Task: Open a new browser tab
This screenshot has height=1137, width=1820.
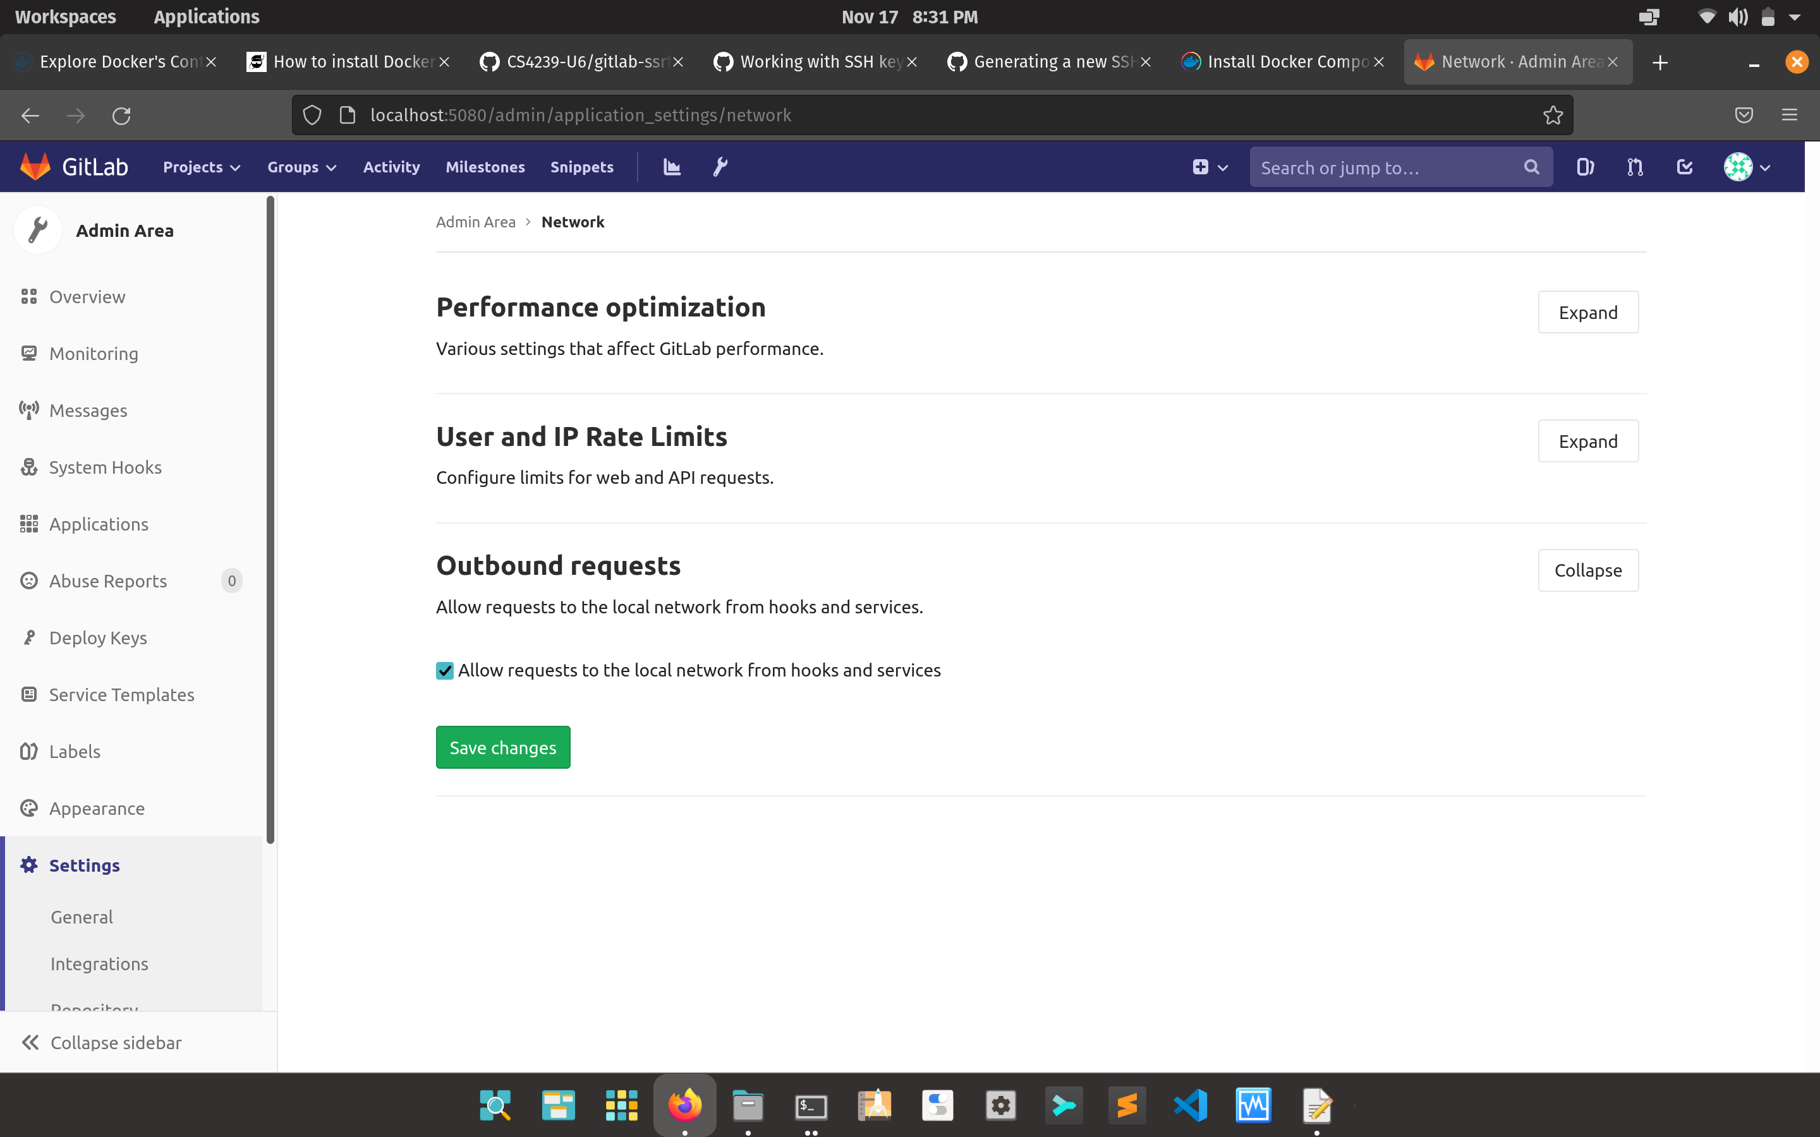Action: coord(1660,63)
